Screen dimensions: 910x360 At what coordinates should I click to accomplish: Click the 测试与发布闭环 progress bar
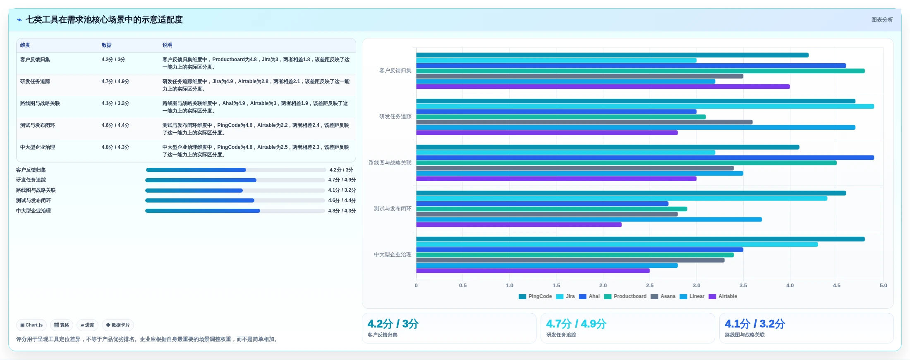[x=235, y=200]
